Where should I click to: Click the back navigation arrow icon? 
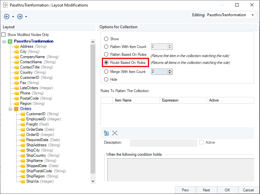(x=6, y=17)
